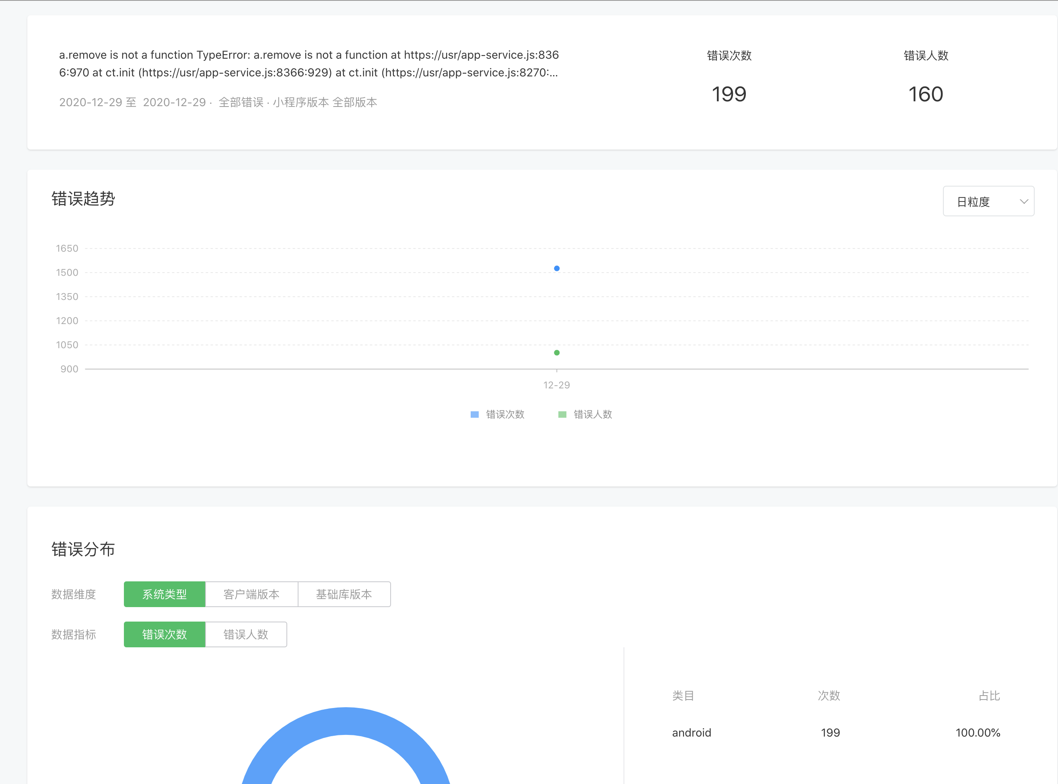Click the 占比 table column header
This screenshot has height=784, width=1058.
[x=989, y=696]
